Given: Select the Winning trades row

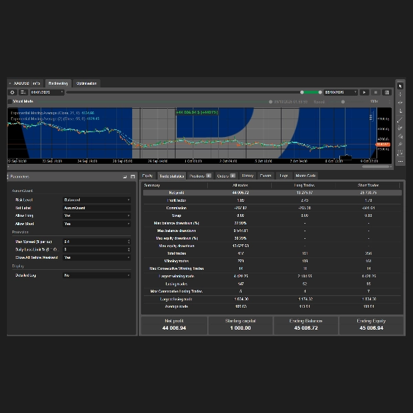Looking at the screenshot, I should (273, 261).
